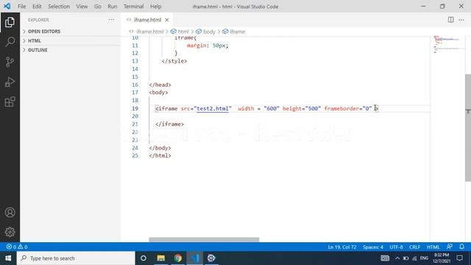Open the View menu
471x265 pixels.
[x=82, y=7]
